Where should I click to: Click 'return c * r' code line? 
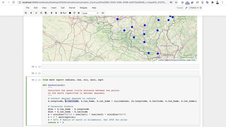[x=56, y=122]
